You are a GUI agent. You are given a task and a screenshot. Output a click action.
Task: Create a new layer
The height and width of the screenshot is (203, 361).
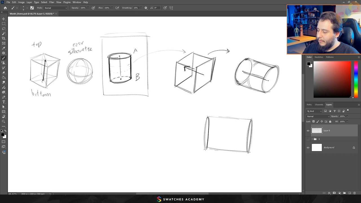[349, 193]
